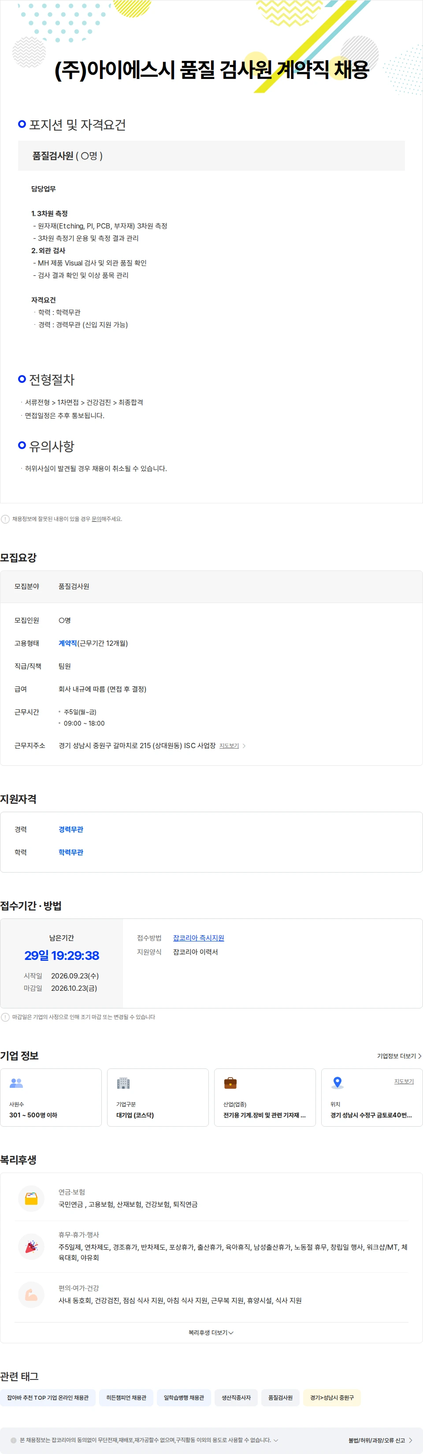Click the industry briefcase icon
The height and width of the screenshot is (1454, 423).
(x=230, y=1083)
